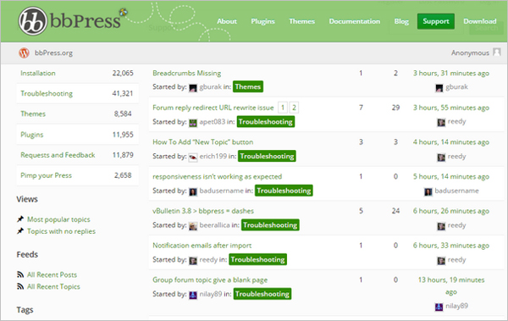Open the Blog navigation item
Viewport: 508px width, 321px height.
coord(401,21)
